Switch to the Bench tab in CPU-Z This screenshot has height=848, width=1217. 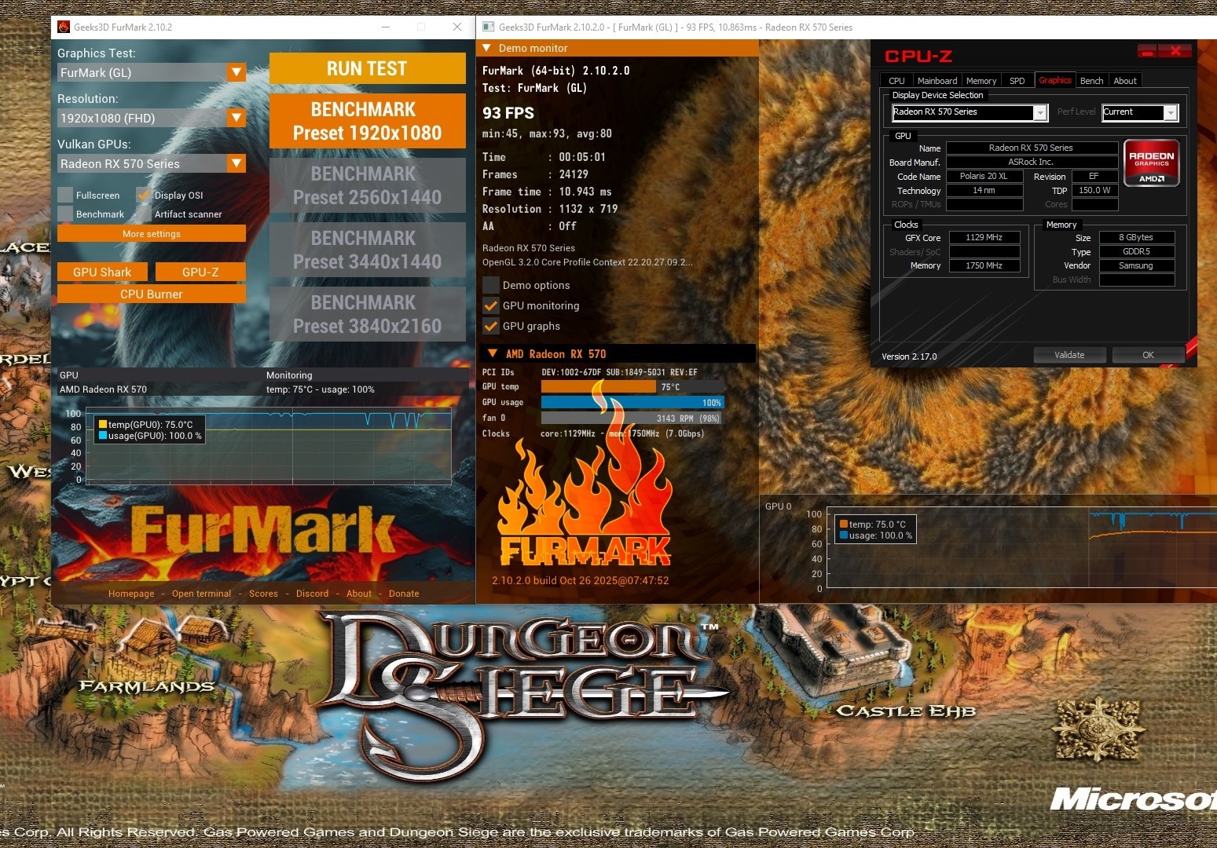pos(1091,81)
